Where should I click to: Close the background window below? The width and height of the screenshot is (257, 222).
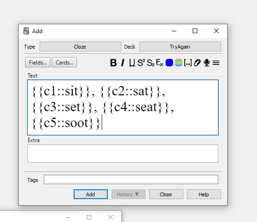pyautogui.click(x=111, y=217)
